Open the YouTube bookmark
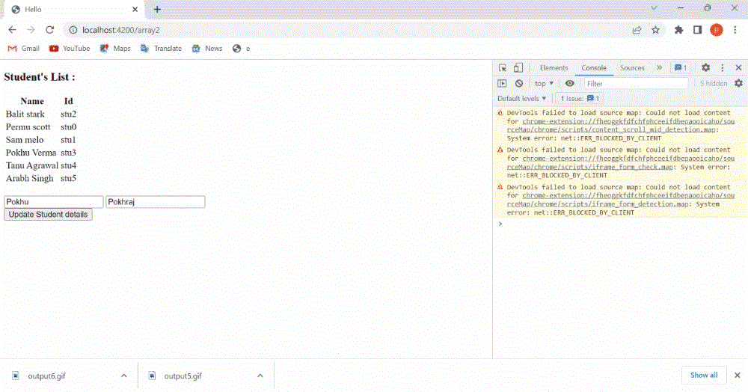This screenshot has height=392, width=748. tap(70, 48)
